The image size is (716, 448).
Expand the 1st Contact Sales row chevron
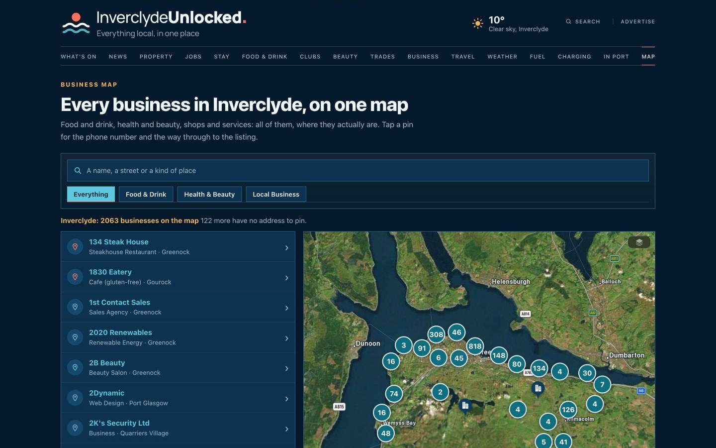[286, 308]
